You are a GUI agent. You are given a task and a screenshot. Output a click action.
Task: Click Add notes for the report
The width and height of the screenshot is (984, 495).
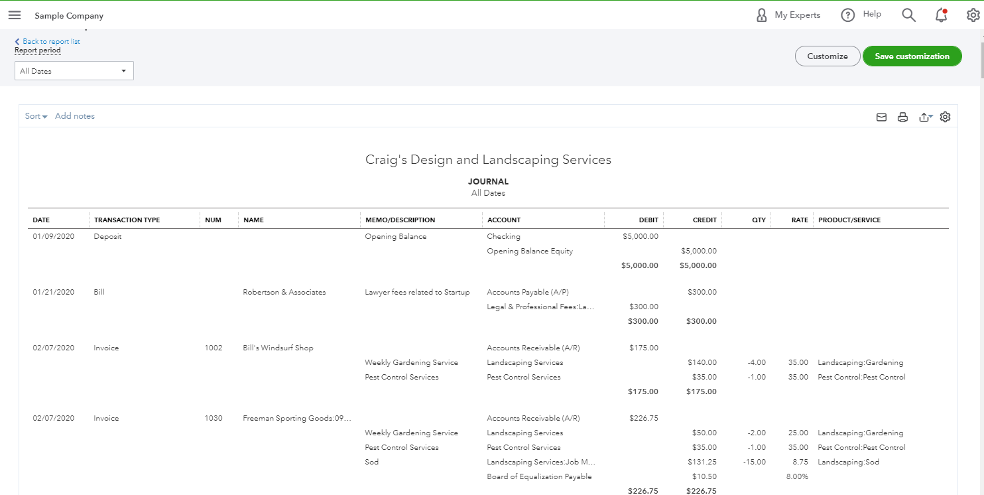click(75, 115)
